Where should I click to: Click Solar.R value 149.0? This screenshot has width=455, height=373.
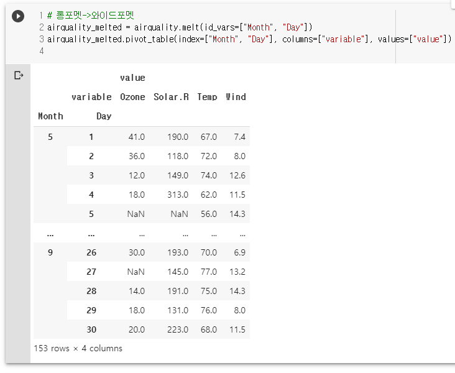178,175
